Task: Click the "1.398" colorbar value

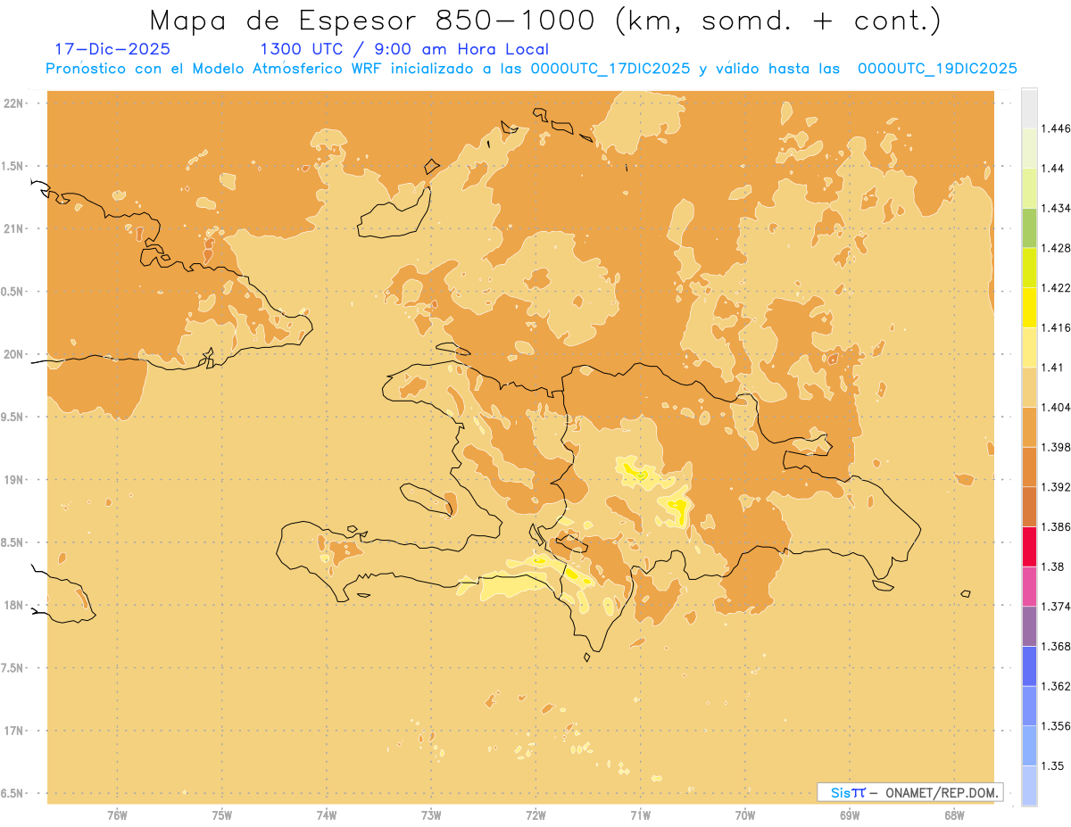Action: 1054,447
